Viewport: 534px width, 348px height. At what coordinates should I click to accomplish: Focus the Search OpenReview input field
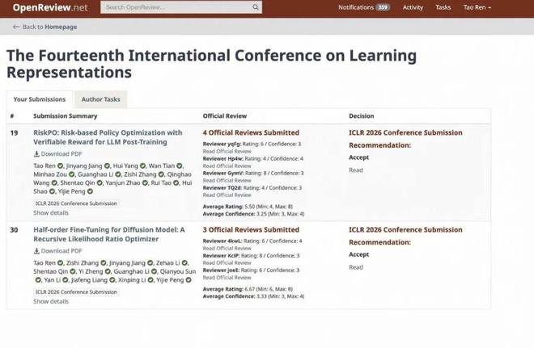(178, 7)
